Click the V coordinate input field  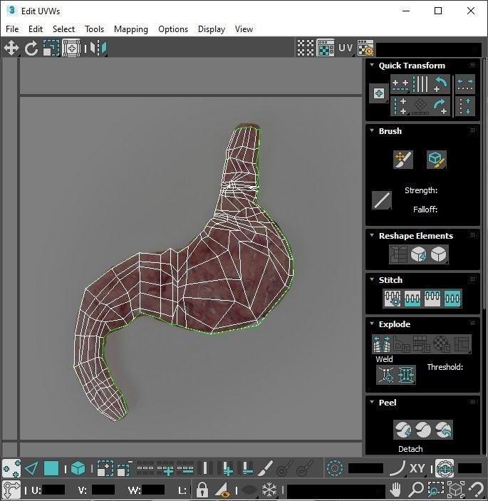(x=103, y=490)
